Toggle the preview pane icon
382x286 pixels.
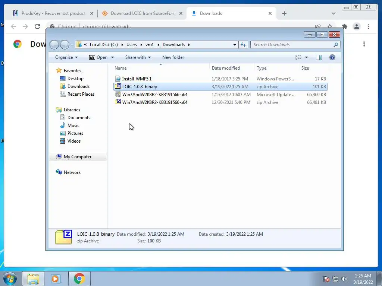(x=319, y=57)
